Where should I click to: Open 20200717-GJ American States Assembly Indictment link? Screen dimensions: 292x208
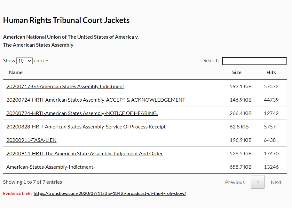tap(65, 87)
